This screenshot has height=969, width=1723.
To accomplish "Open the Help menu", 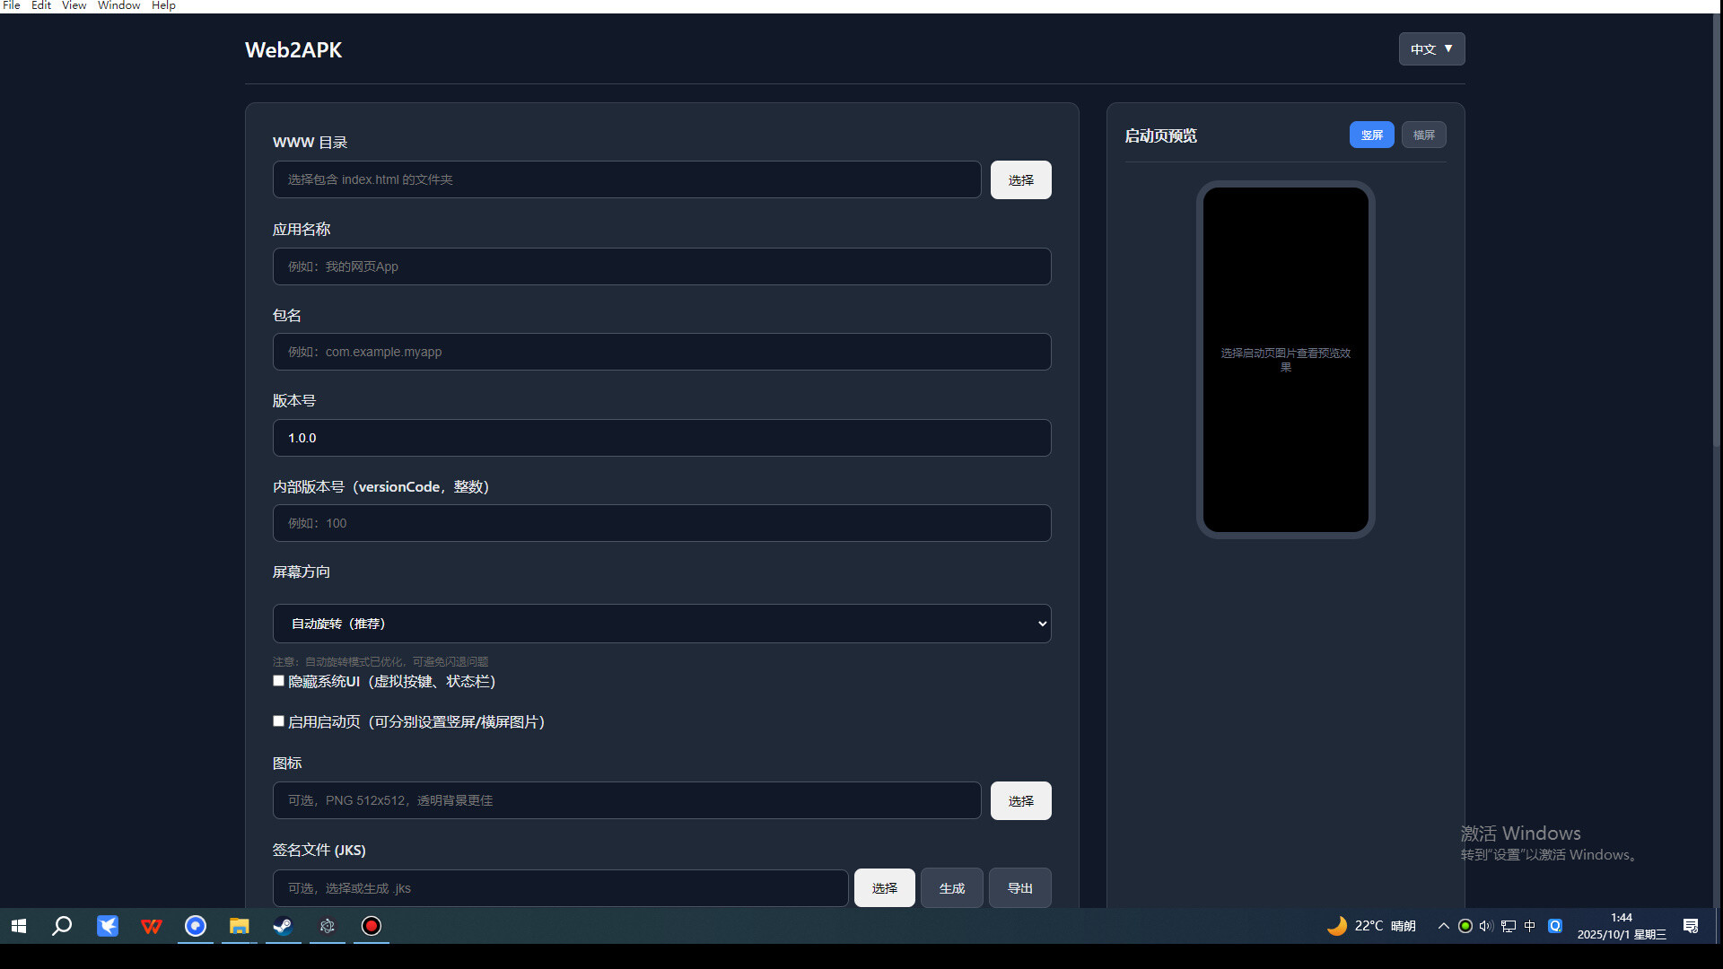I will [163, 5].
